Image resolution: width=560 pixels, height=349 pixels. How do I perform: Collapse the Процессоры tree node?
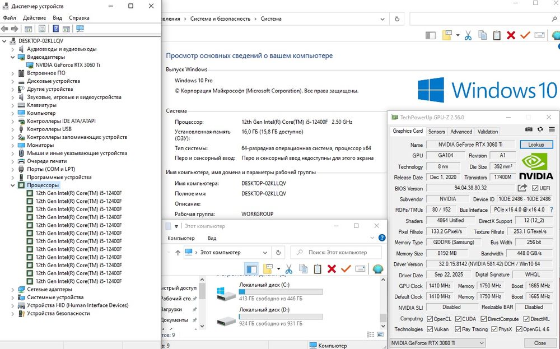pos(13,185)
